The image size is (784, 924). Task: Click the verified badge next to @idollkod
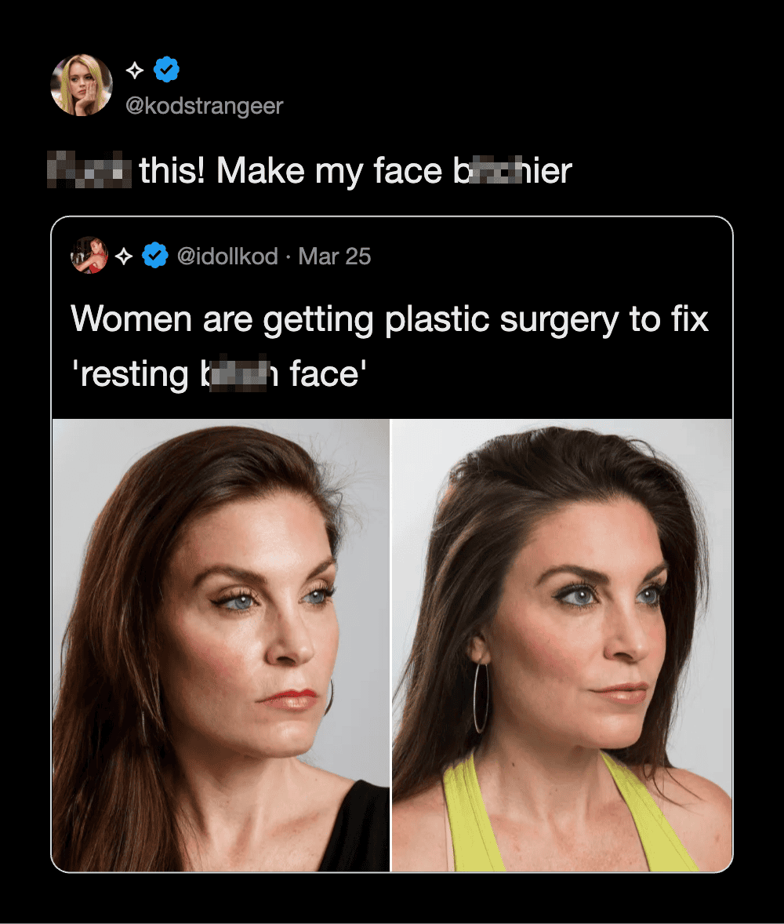156,256
